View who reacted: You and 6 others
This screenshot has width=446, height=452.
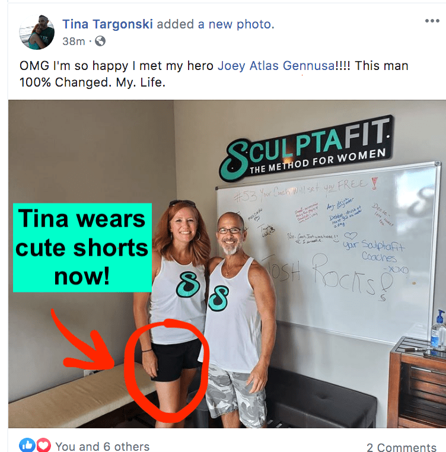tap(103, 447)
